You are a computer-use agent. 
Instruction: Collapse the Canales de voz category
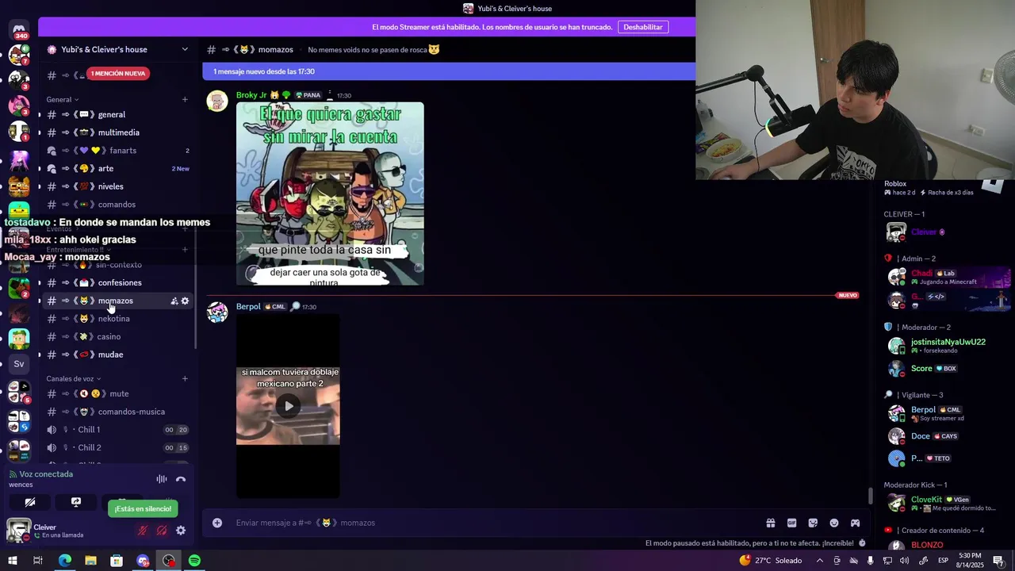[74, 378]
